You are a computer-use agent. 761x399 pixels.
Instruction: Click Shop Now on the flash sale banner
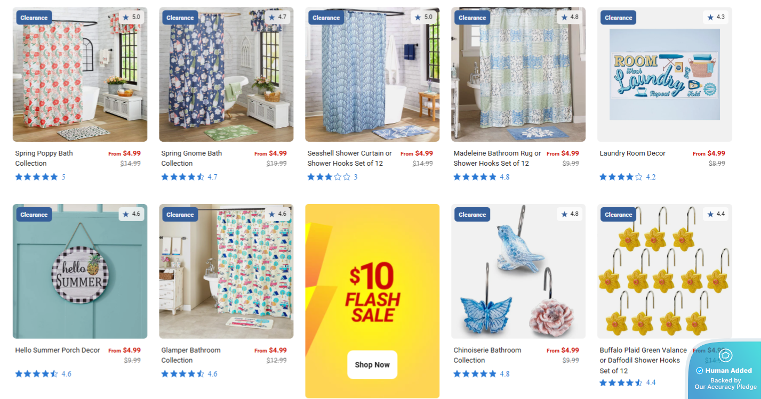tap(372, 365)
